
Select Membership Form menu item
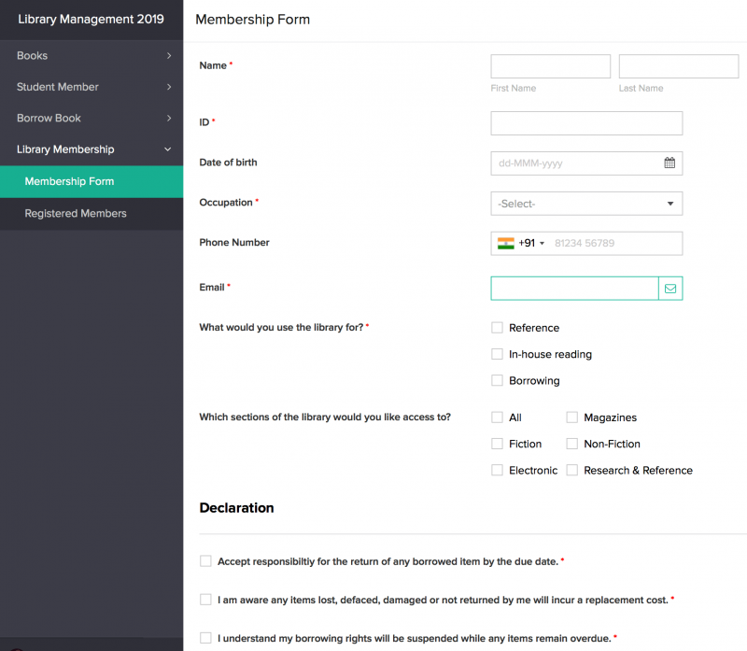(x=69, y=181)
